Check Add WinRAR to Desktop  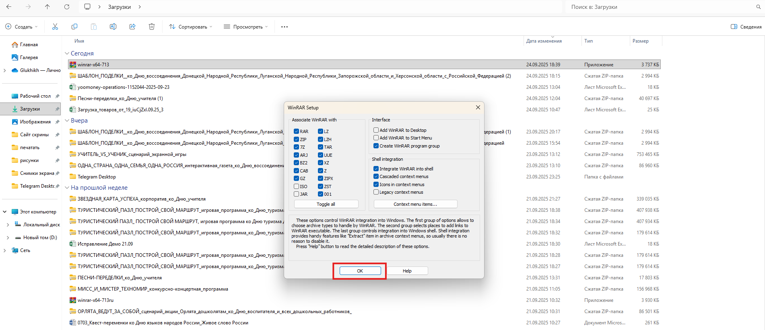[376, 130]
